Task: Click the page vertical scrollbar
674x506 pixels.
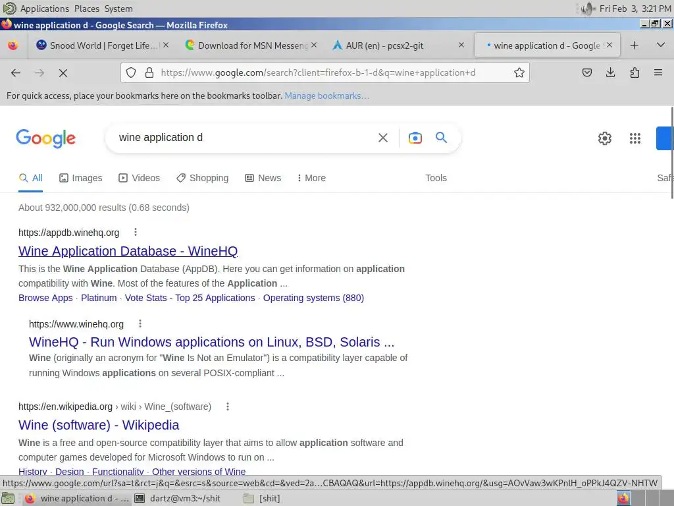Action: tap(671, 153)
